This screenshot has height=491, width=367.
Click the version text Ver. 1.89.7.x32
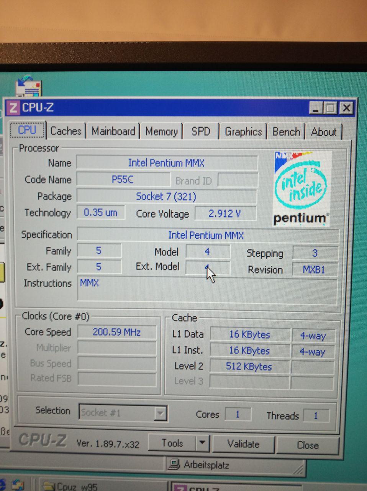pos(108,444)
